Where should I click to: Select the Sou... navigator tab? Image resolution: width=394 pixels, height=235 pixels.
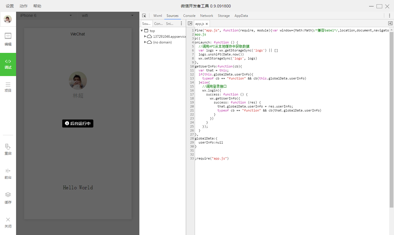click(x=147, y=24)
